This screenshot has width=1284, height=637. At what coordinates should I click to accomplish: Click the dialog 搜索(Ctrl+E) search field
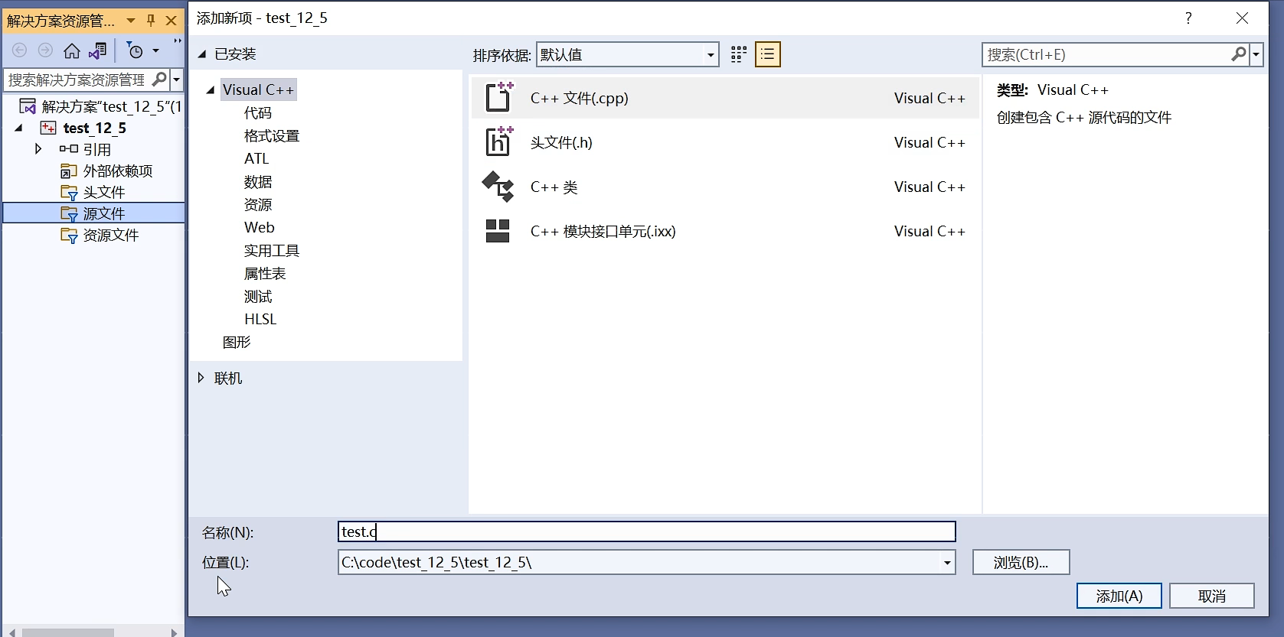point(1106,54)
